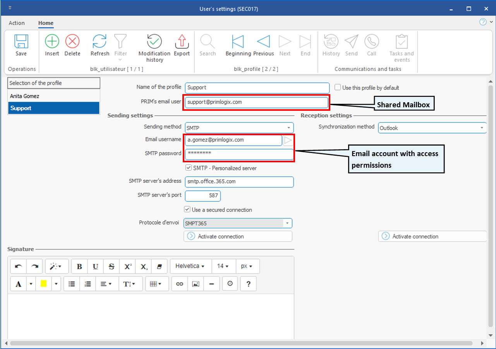Apply the yellow highlight color
The image size is (496, 349).
(43, 284)
